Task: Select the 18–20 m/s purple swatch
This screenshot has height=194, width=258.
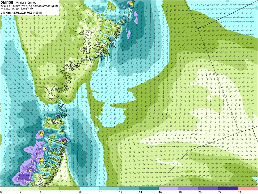Action: pyautogui.click(x=188, y=188)
